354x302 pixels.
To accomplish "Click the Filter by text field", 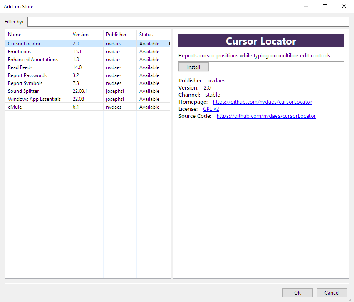I will pos(188,22).
